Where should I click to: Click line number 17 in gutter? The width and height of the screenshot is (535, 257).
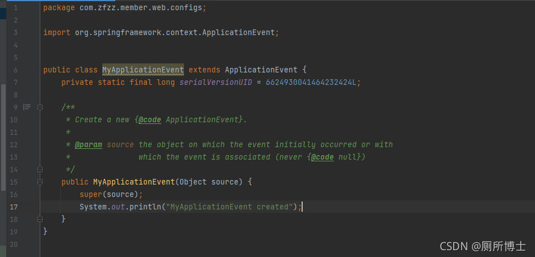14,207
